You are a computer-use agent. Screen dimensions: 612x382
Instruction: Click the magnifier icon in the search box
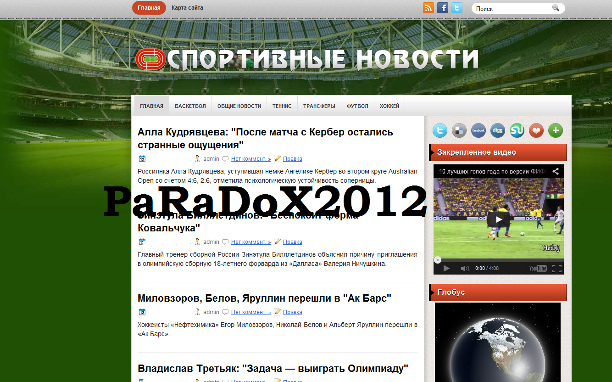click(x=556, y=8)
